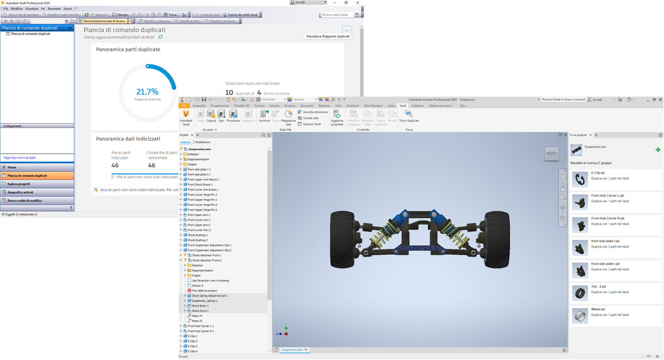Click the search icon in the Modello browser

click(x=263, y=135)
